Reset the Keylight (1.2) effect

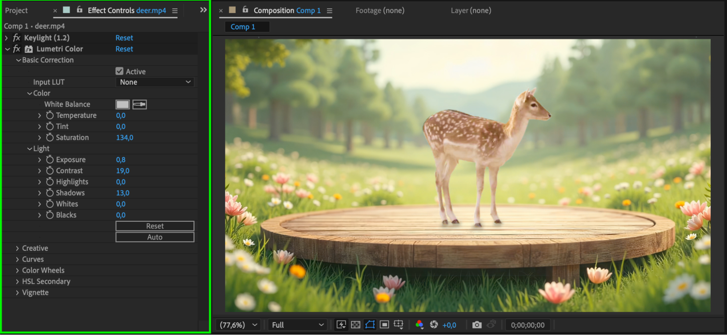click(124, 38)
